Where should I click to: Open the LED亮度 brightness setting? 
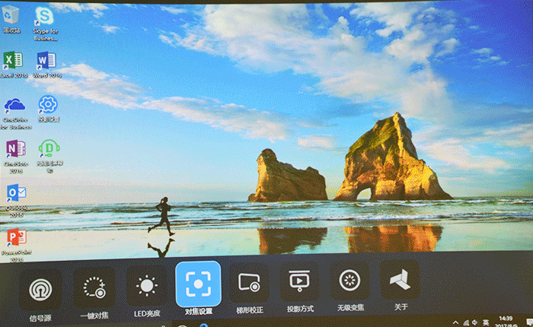(x=145, y=286)
